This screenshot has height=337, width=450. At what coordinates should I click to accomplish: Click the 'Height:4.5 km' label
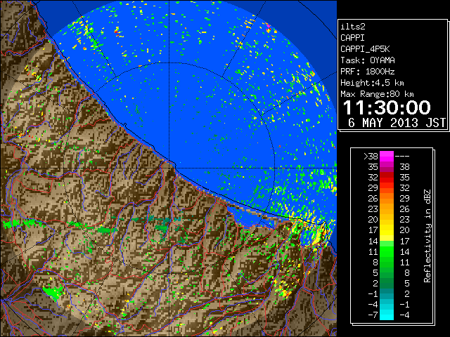[372, 83]
